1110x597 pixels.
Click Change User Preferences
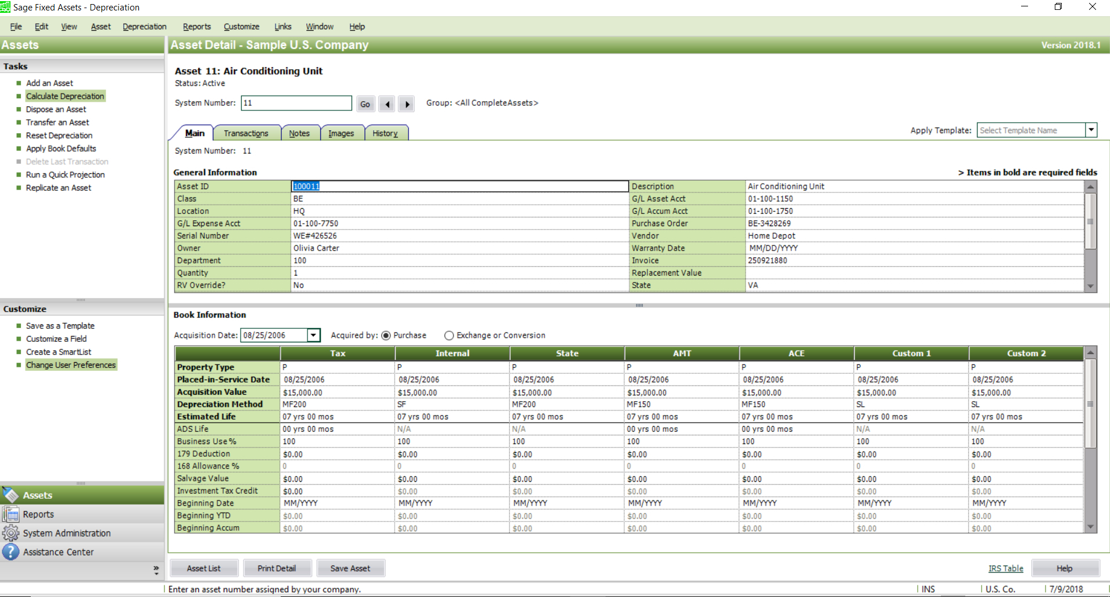pos(71,365)
